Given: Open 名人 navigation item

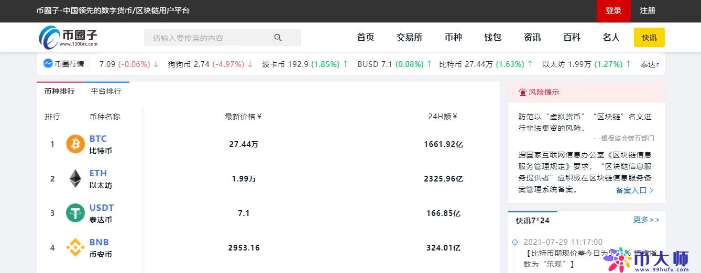Looking at the screenshot, I should 611,37.
